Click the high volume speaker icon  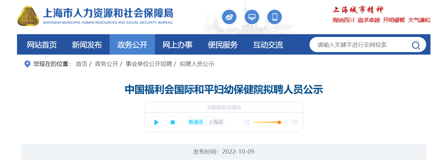(294, 122)
